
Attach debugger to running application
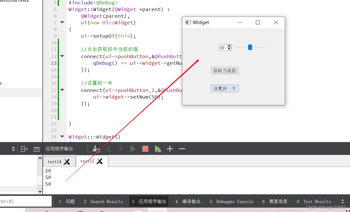point(158,149)
